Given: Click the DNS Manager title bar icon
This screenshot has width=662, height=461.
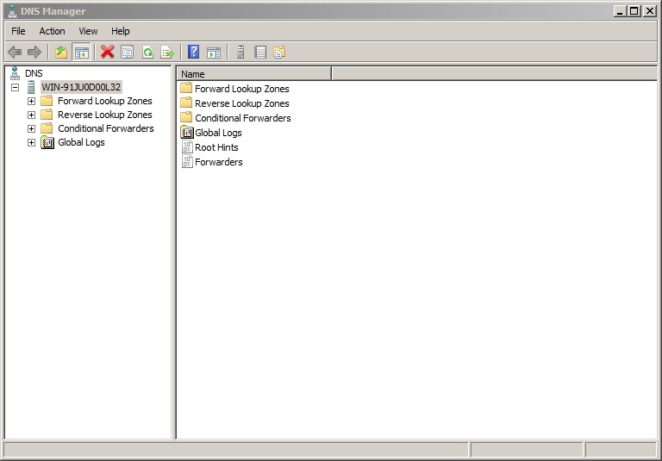Looking at the screenshot, I should click(12, 11).
